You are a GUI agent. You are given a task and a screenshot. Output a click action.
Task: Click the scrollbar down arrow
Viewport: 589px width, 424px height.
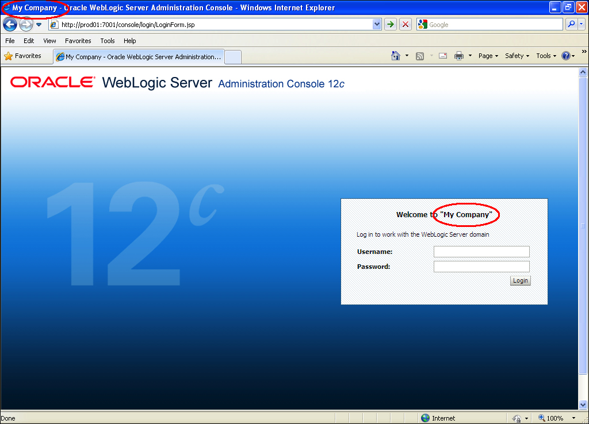click(x=583, y=405)
